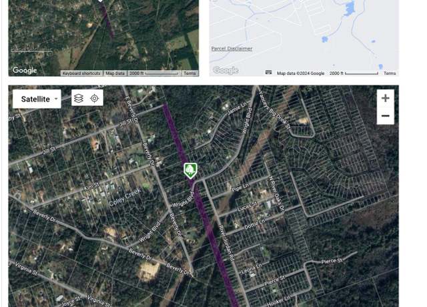Click the River Jordan Rd label
427x307 pixels.
tap(227, 243)
